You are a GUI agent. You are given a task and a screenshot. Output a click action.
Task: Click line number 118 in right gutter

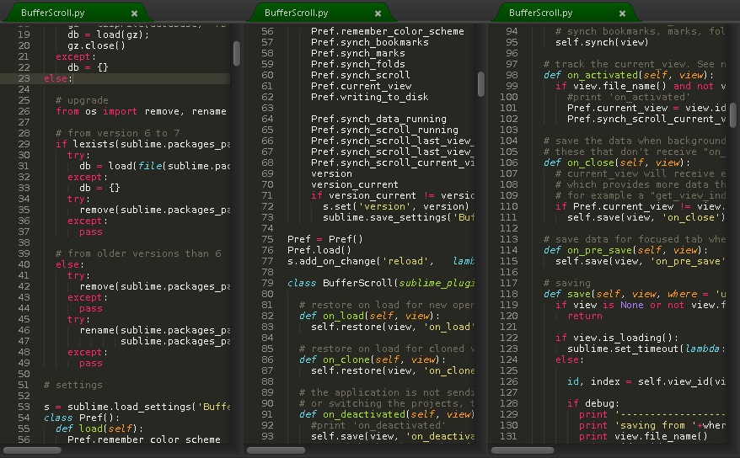509,294
